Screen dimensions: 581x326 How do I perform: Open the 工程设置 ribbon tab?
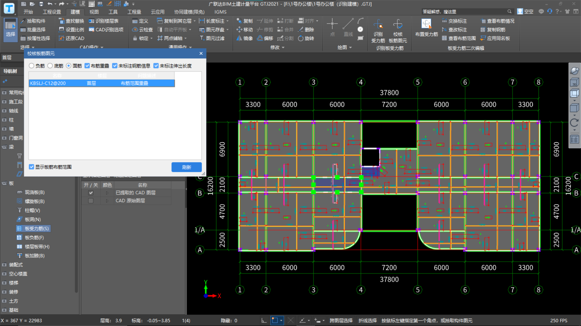[x=52, y=12]
